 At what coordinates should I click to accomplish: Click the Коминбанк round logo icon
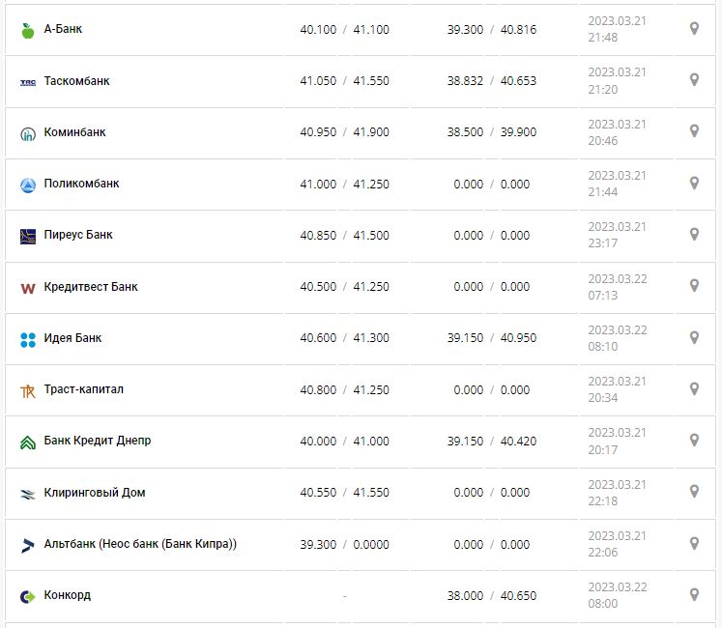[x=27, y=133]
